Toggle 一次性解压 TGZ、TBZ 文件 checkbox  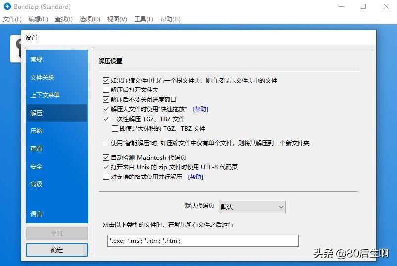click(106, 119)
